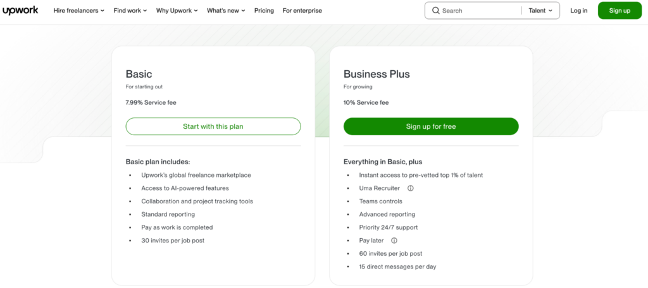Screen dimensions: 648x288
Task: Open the What's new dropdown
Action: click(227, 11)
